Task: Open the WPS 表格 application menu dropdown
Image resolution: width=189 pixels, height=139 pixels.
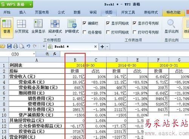Action: [x=30, y=5]
